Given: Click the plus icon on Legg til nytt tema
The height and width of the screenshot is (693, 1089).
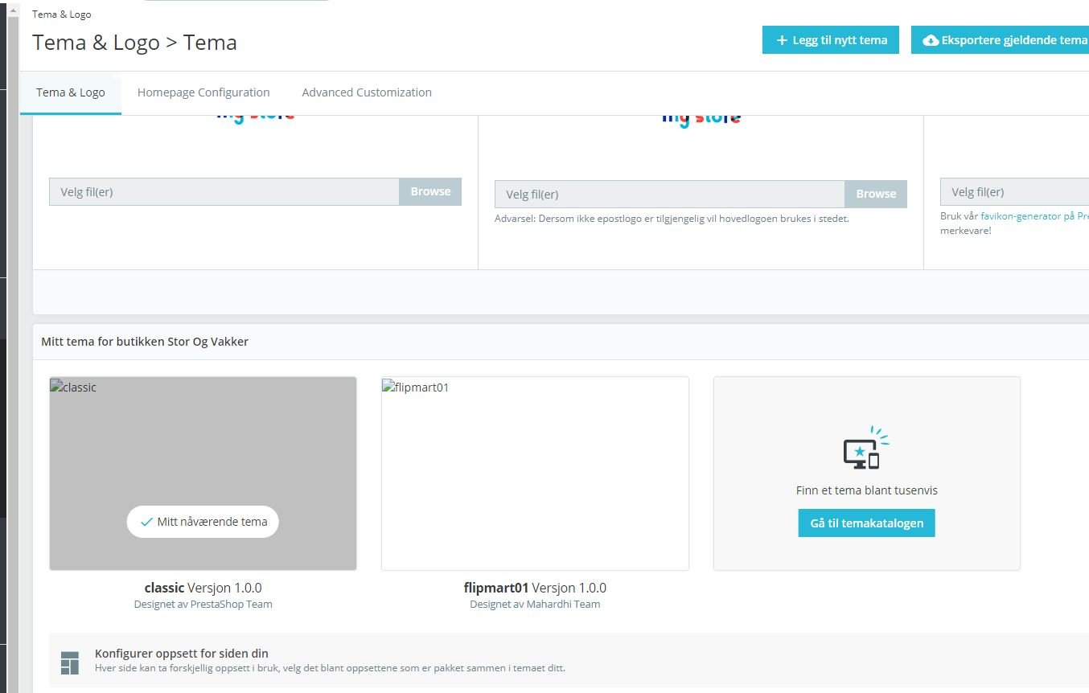Looking at the screenshot, I should pyautogui.click(x=782, y=40).
